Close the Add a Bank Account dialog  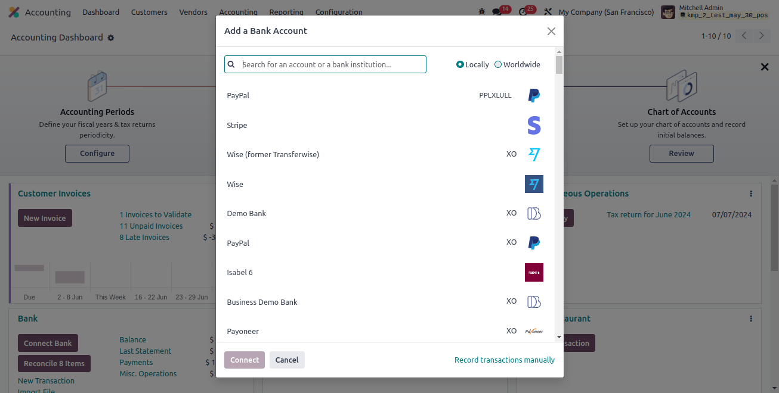[x=551, y=31]
